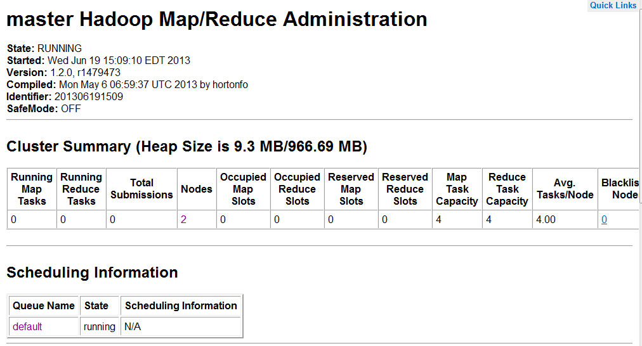Open the Quick Links menu
The image size is (642, 346).
[x=613, y=5]
